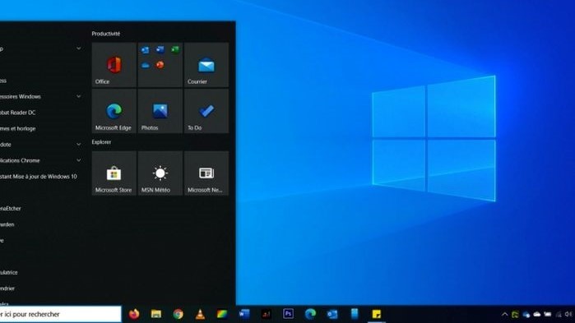Open File Explorer from the taskbar
The width and height of the screenshot is (575, 323).
(x=155, y=314)
